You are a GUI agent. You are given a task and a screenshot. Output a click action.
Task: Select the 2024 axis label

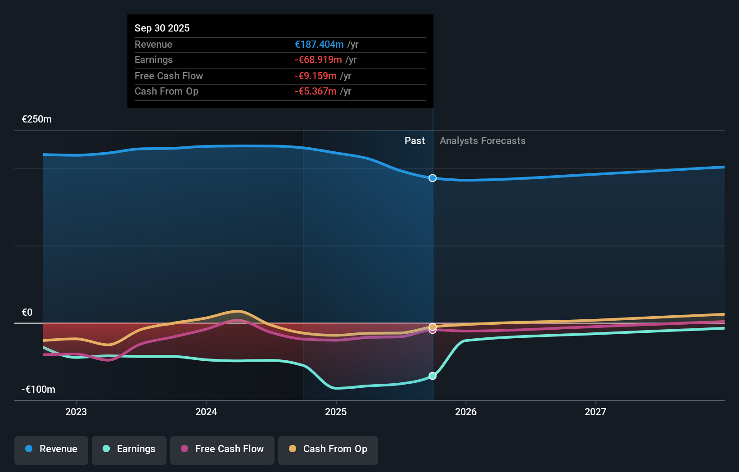tap(206, 411)
